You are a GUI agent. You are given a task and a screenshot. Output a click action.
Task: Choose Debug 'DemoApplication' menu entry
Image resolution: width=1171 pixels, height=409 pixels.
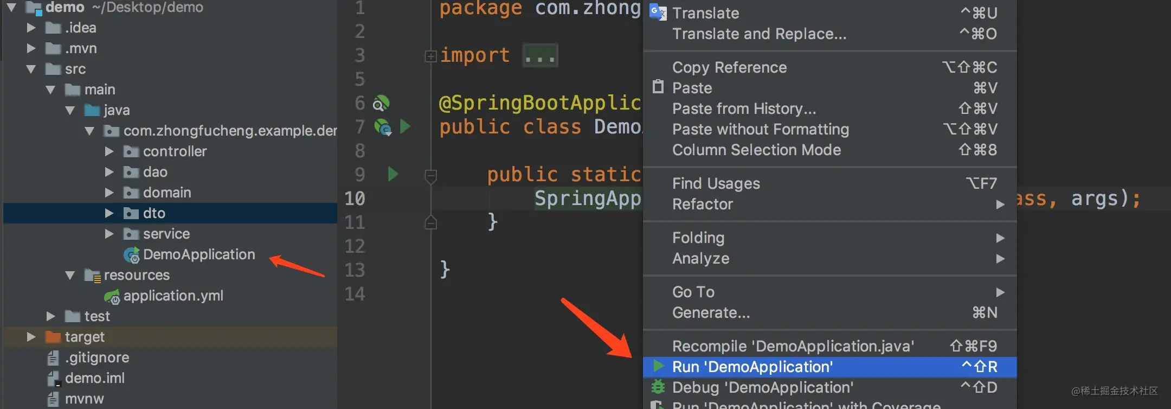[x=829, y=387]
